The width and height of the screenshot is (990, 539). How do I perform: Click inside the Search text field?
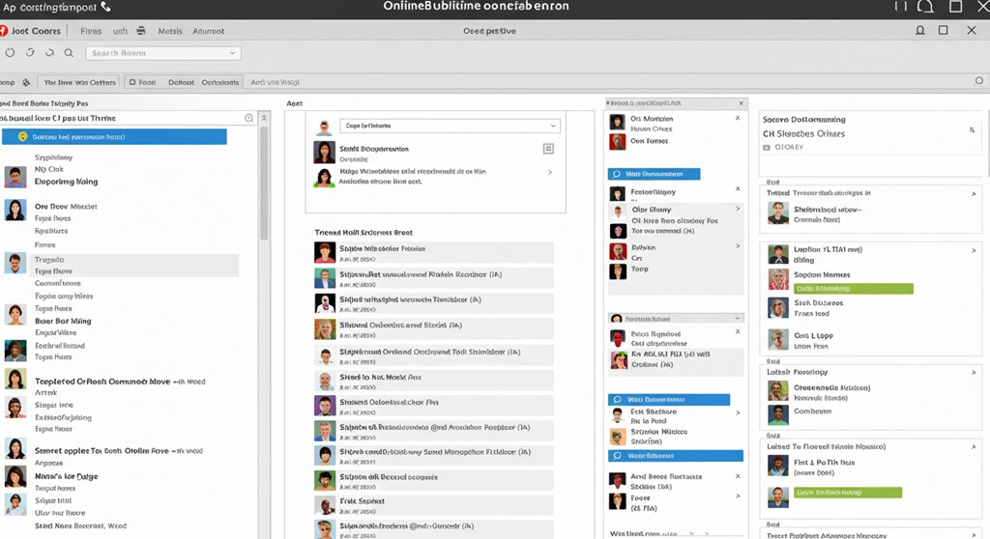(155, 53)
